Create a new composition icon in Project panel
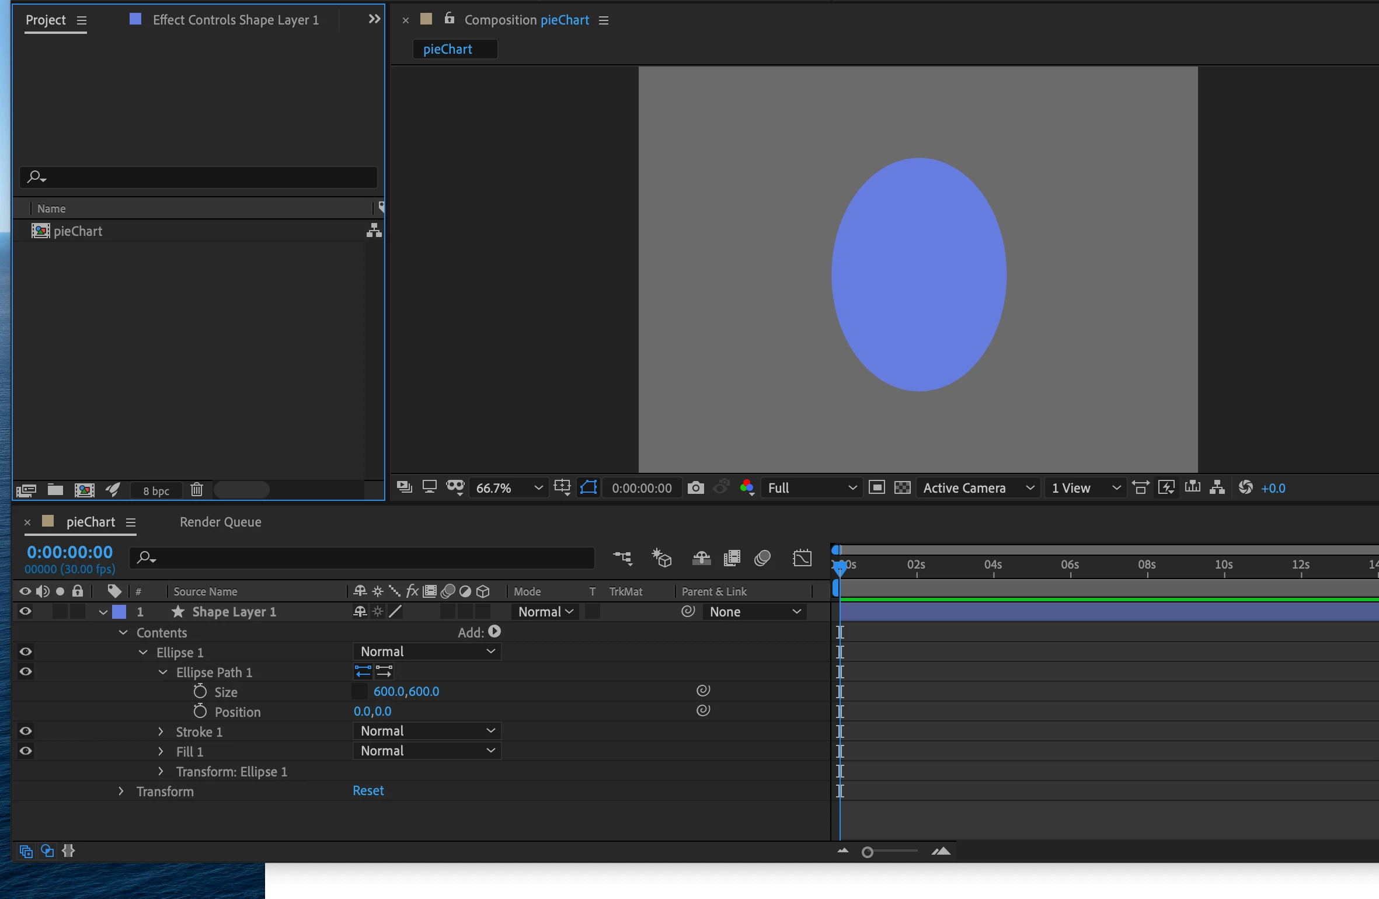This screenshot has width=1379, height=899. coord(85,490)
